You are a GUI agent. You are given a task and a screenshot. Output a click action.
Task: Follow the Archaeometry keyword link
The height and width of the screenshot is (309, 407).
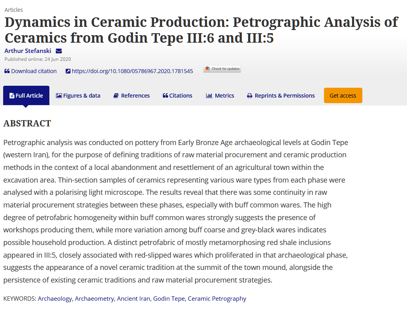(94, 299)
